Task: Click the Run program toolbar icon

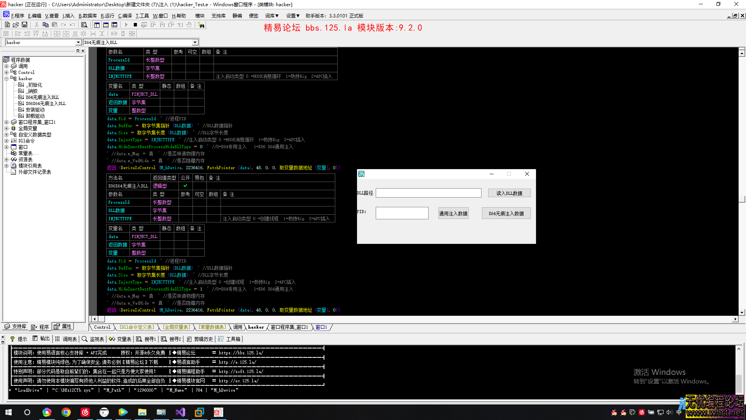Action: 126,24
